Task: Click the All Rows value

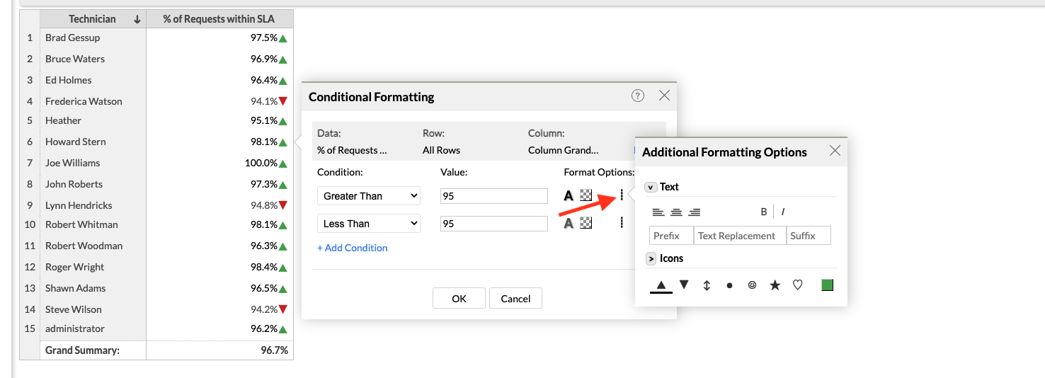Action: point(441,150)
